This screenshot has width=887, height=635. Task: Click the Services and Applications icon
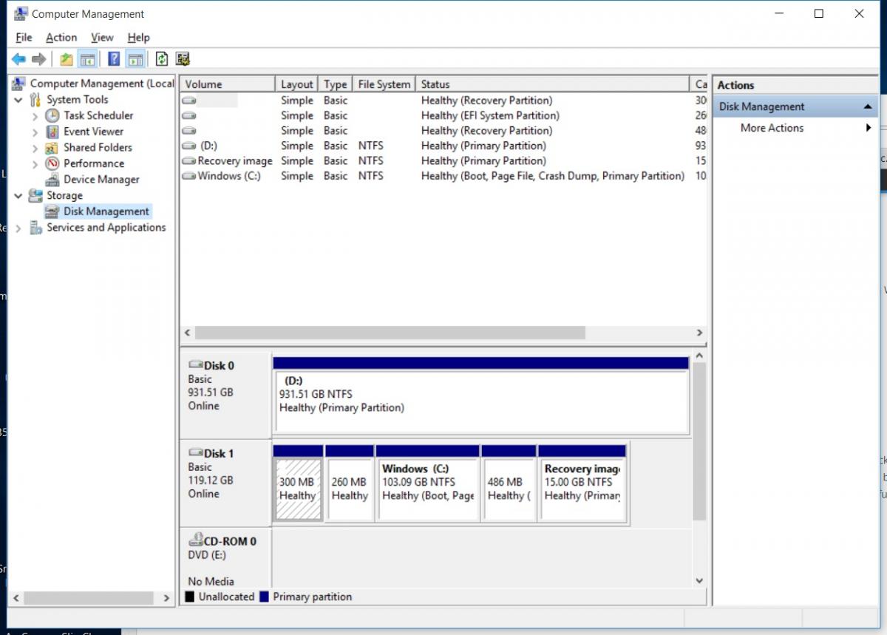(35, 228)
